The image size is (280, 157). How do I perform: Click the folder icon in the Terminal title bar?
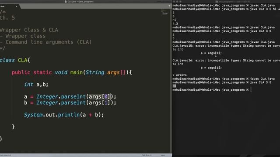coord(217,2)
